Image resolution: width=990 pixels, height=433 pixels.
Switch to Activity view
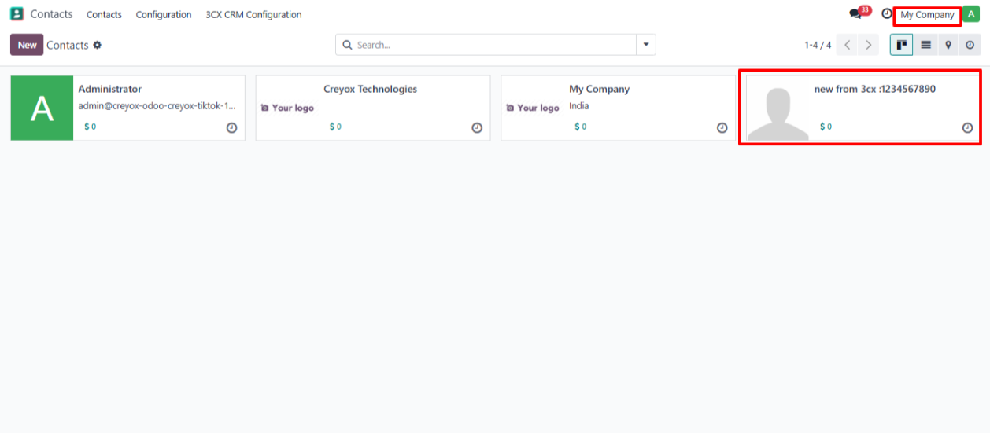pos(970,45)
